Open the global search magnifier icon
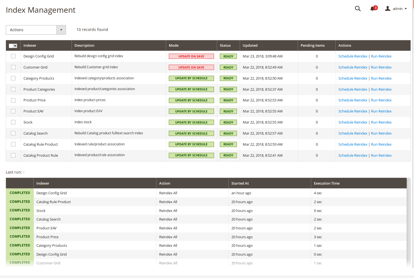 (358, 9)
